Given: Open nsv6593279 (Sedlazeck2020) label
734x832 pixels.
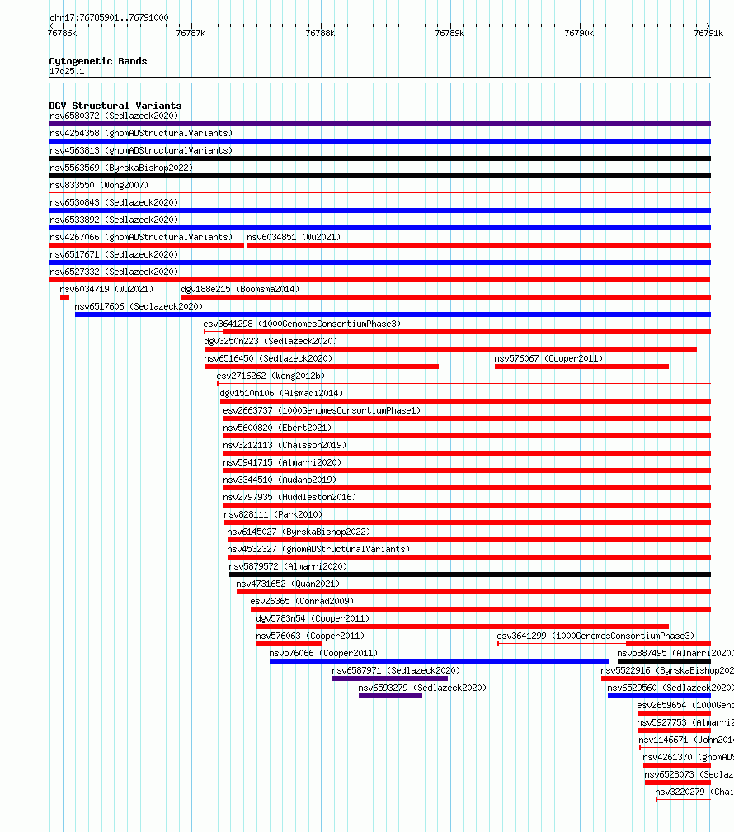Looking at the screenshot, I should point(423,688).
